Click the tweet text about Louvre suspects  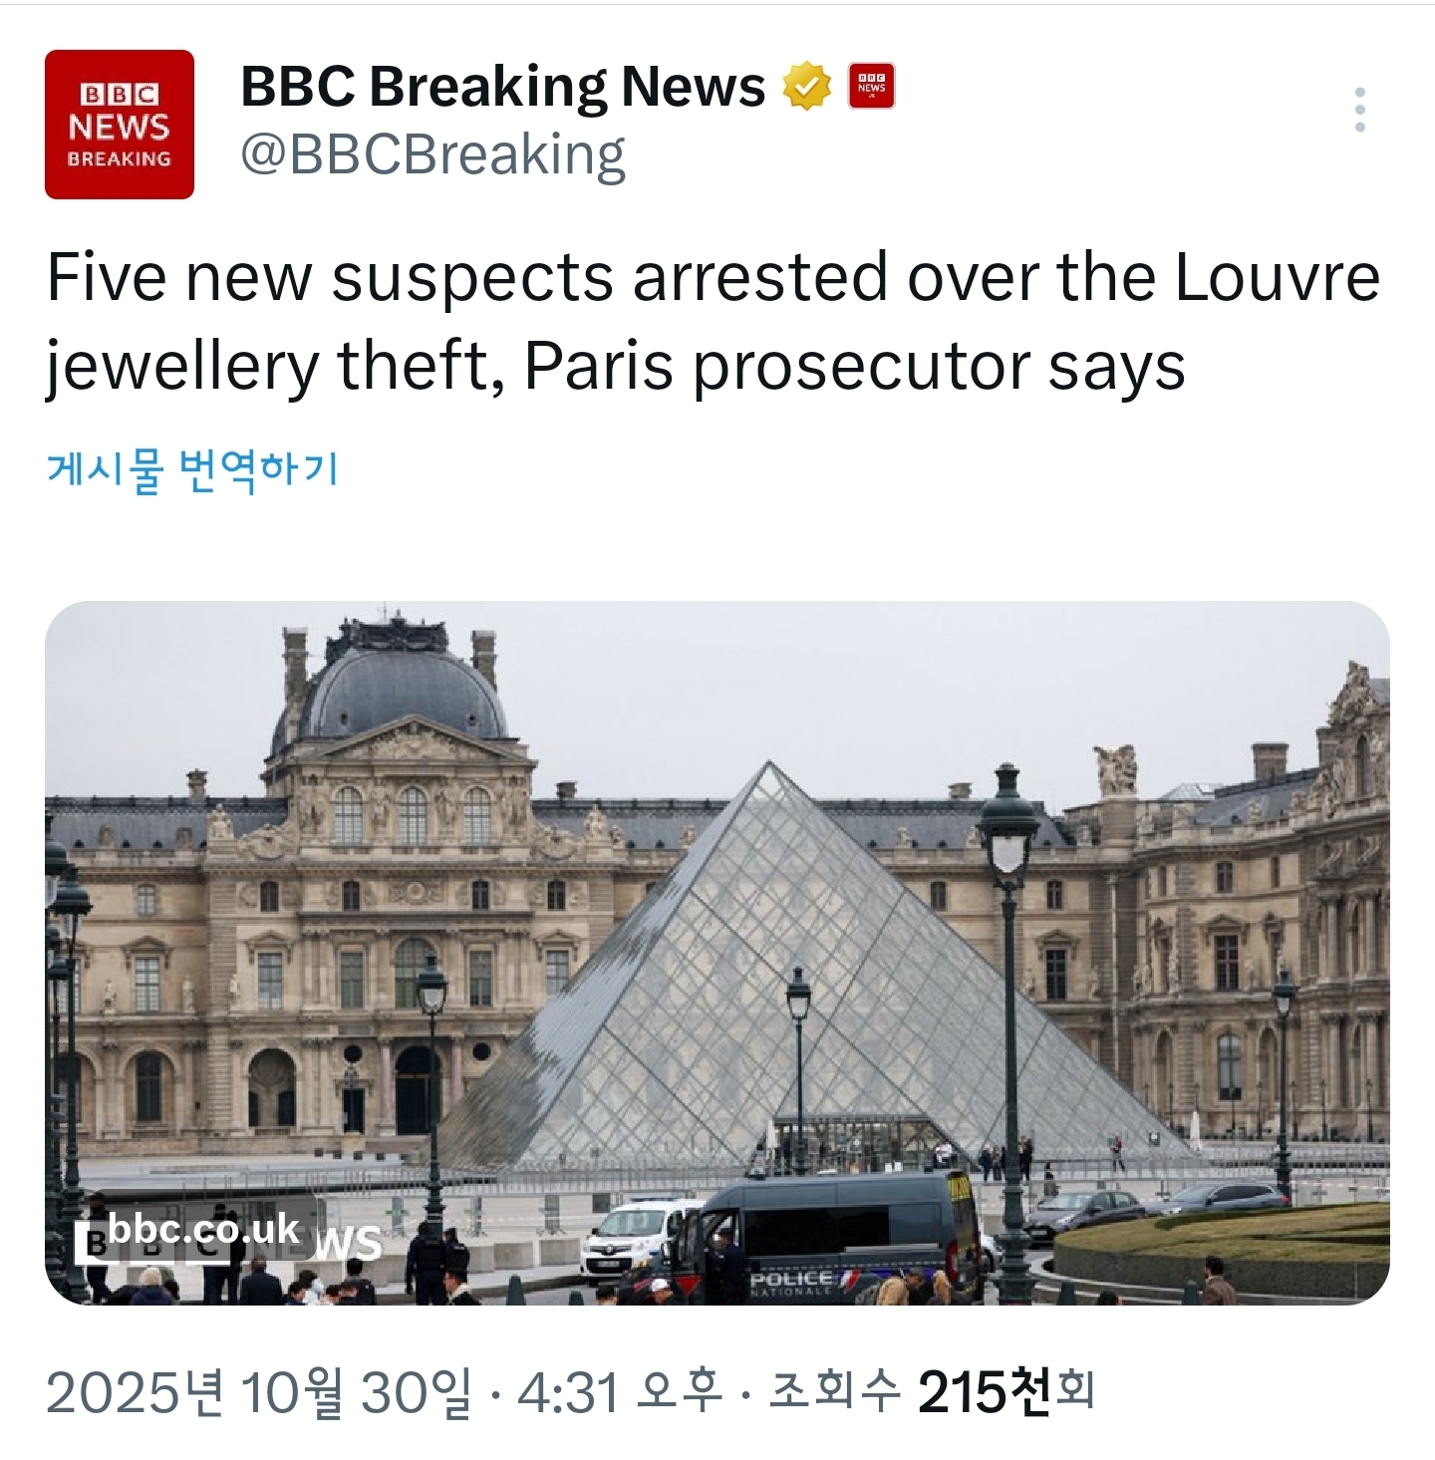pos(714,322)
